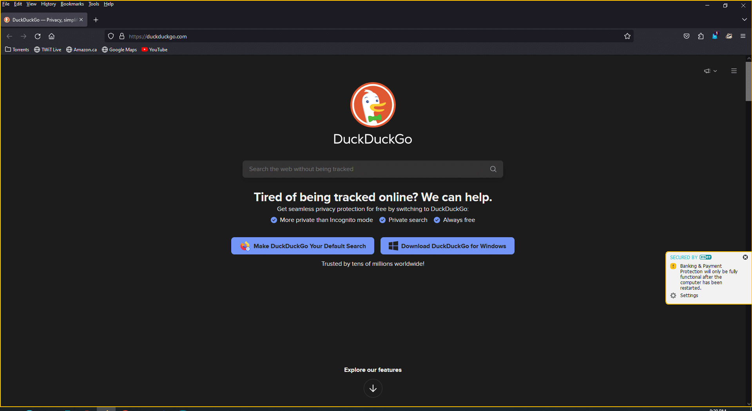Screen dimensions: 752x411
Task: Open DuckDuckGo page side menu
Action: pos(734,71)
